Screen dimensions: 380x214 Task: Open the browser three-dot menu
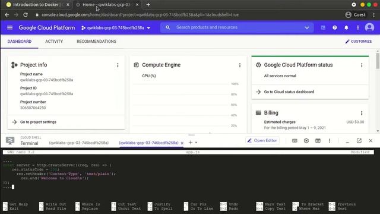coord(374,15)
